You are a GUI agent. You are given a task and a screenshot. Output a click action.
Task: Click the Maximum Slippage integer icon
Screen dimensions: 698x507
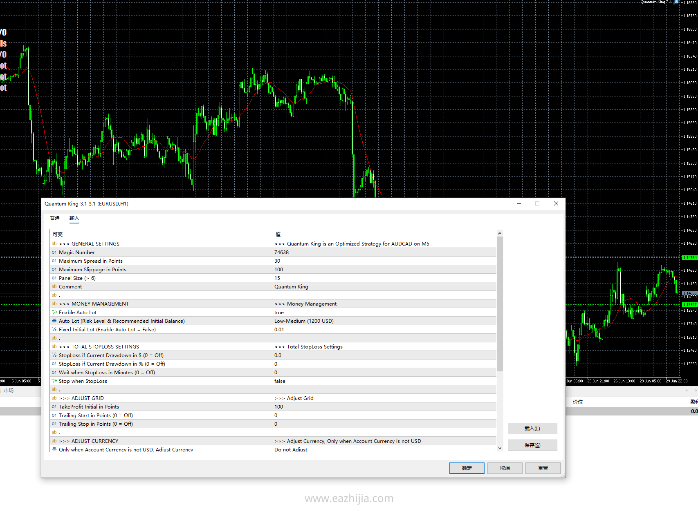pos(54,270)
